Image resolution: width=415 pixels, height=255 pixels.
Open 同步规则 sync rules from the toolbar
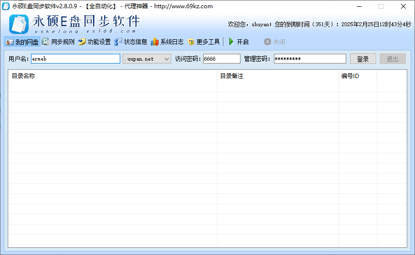59,42
